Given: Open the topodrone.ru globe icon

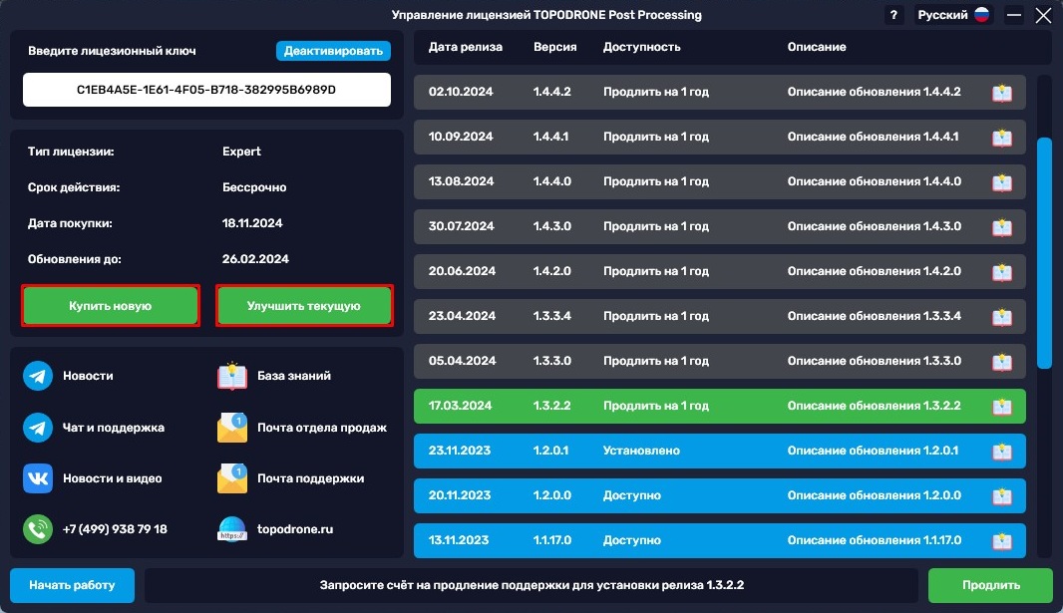Looking at the screenshot, I should 232,529.
